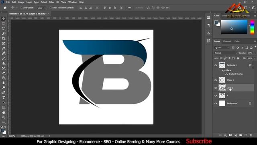Screen dimensions: 257x145
Task: Switch to the Paths tab
Action: point(237,41)
